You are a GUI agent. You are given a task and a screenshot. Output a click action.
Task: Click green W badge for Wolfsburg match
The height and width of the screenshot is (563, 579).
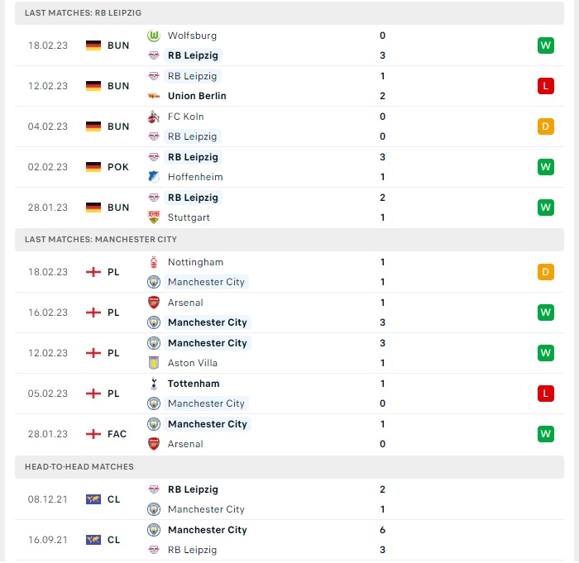coord(545,45)
